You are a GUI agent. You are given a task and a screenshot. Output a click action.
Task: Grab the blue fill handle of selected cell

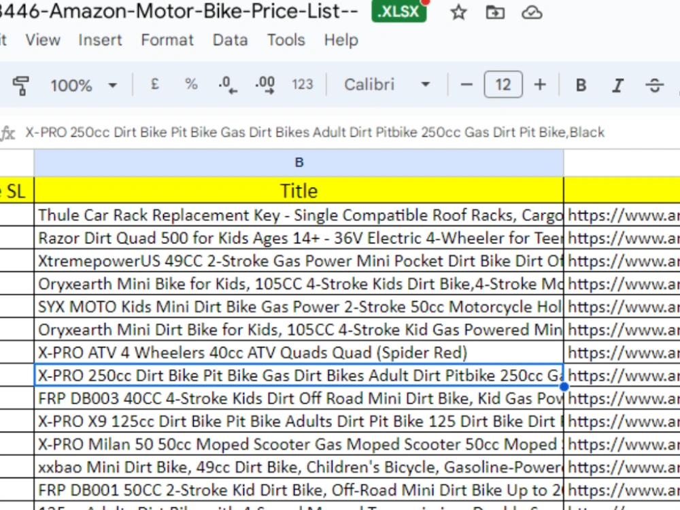[x=564, y=386]
